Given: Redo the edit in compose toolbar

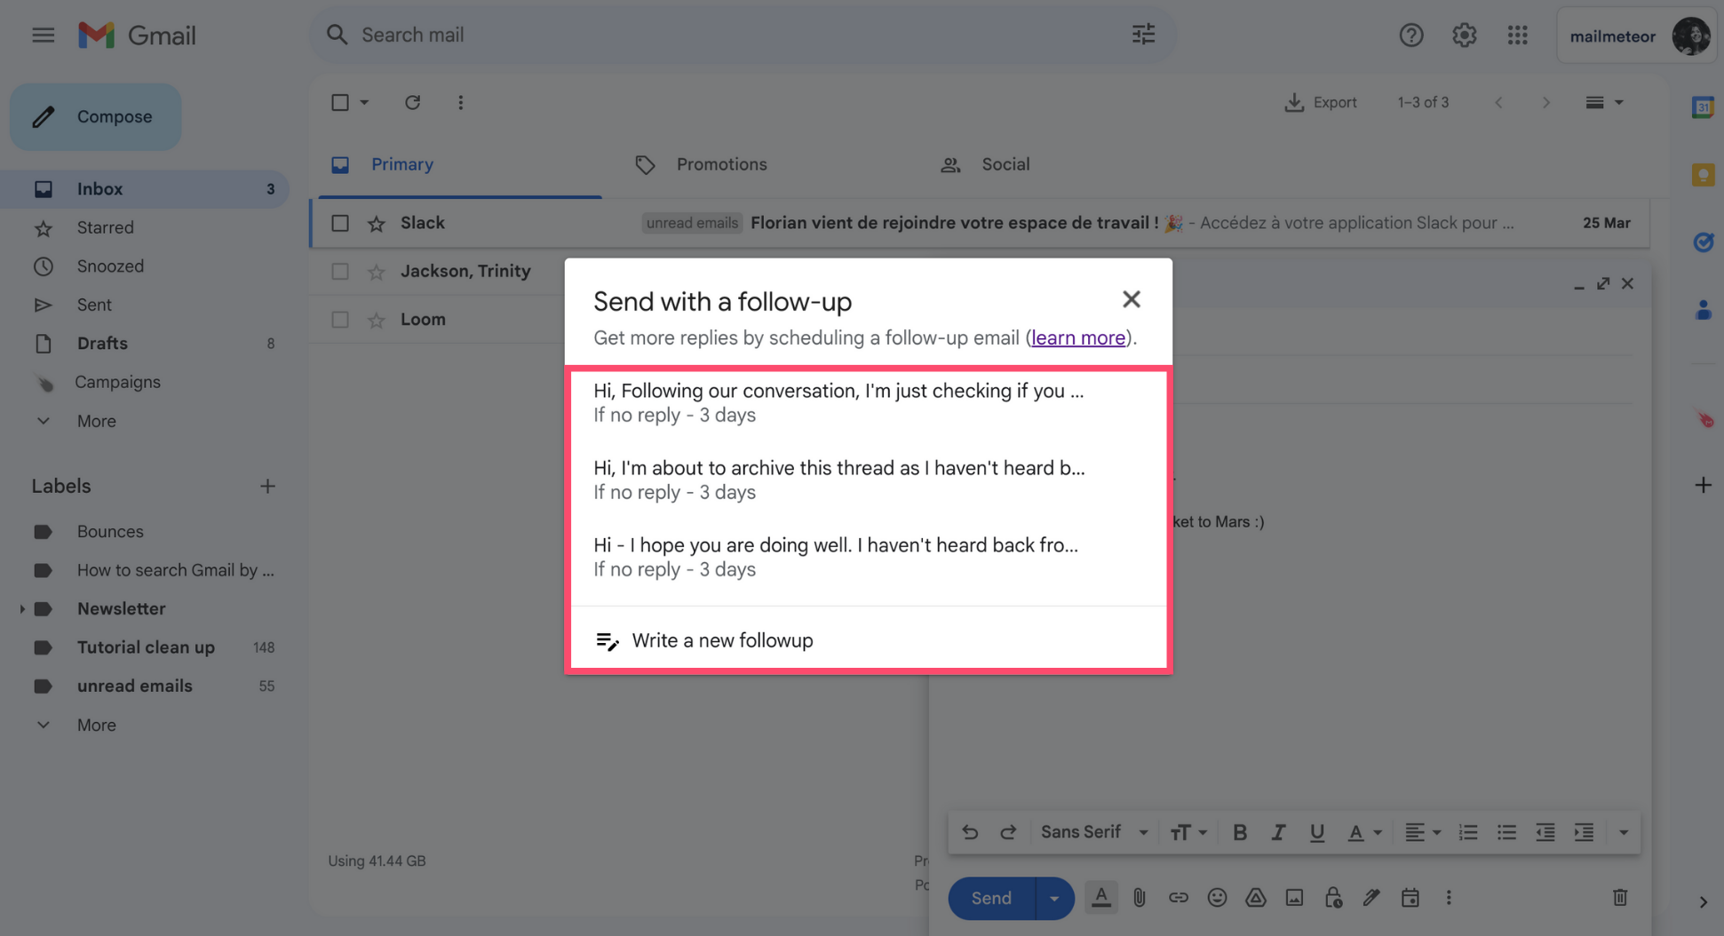Looking at the screenshot, I should pos(1008,832).
